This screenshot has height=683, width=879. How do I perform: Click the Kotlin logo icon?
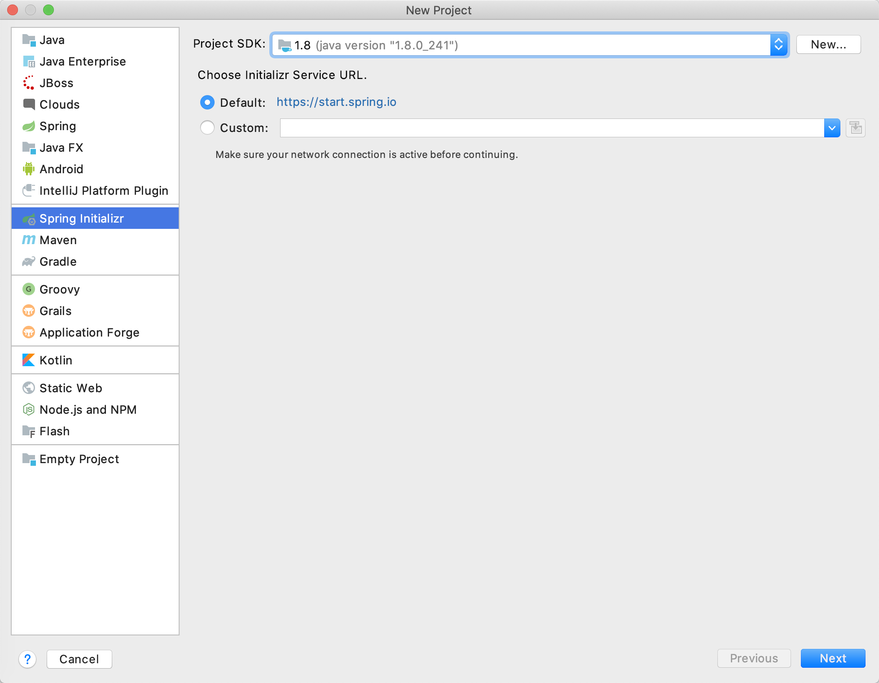click(x=28, y=360)
